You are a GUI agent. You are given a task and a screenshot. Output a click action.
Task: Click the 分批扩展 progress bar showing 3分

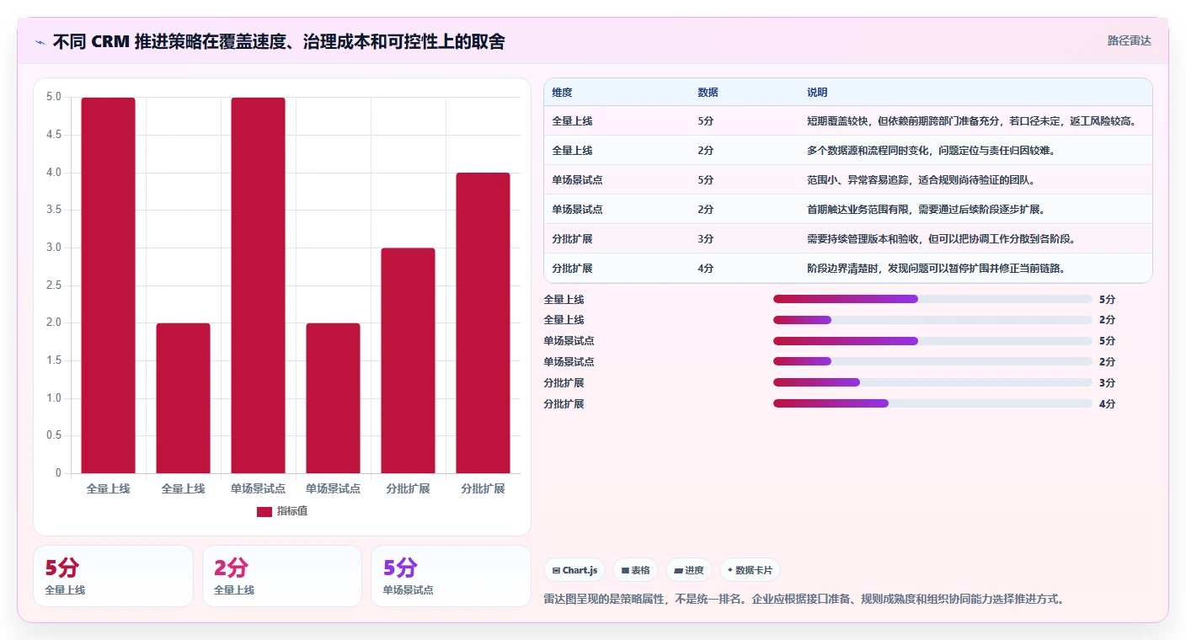click(x=932, y=382)
